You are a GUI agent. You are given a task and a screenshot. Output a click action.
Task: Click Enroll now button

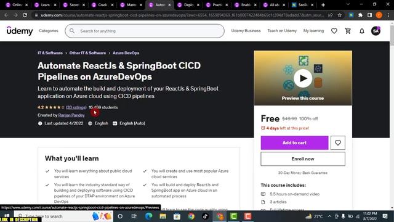[x=303, y=159]
